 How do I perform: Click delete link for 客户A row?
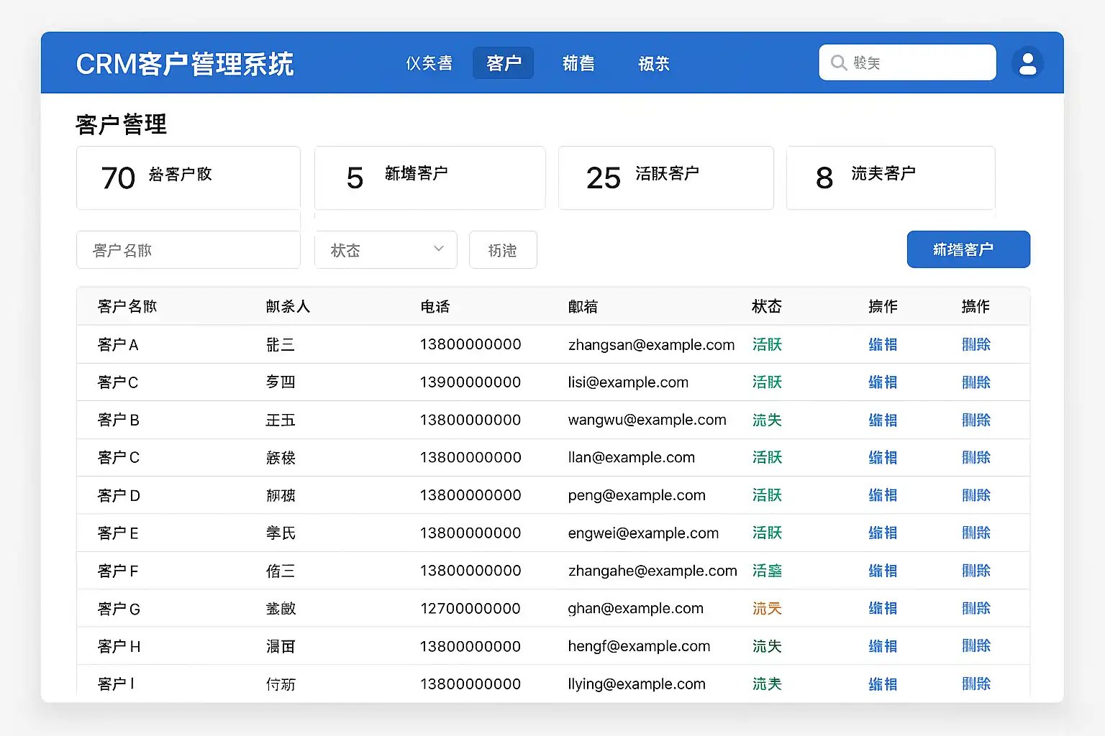click(x=976, y=345)
